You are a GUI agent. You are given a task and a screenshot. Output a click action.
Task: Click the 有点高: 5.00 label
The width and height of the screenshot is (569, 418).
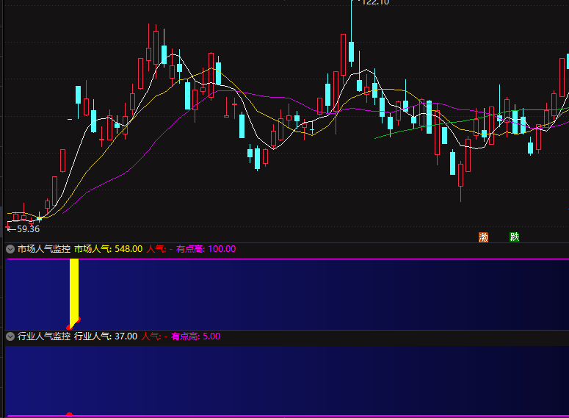(195, 336)
